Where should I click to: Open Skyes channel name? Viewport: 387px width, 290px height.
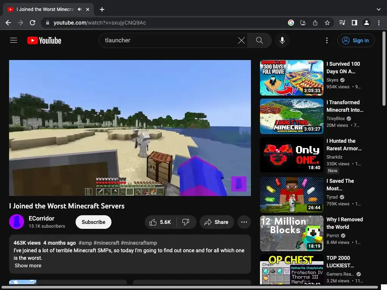[x=333, y=80]
